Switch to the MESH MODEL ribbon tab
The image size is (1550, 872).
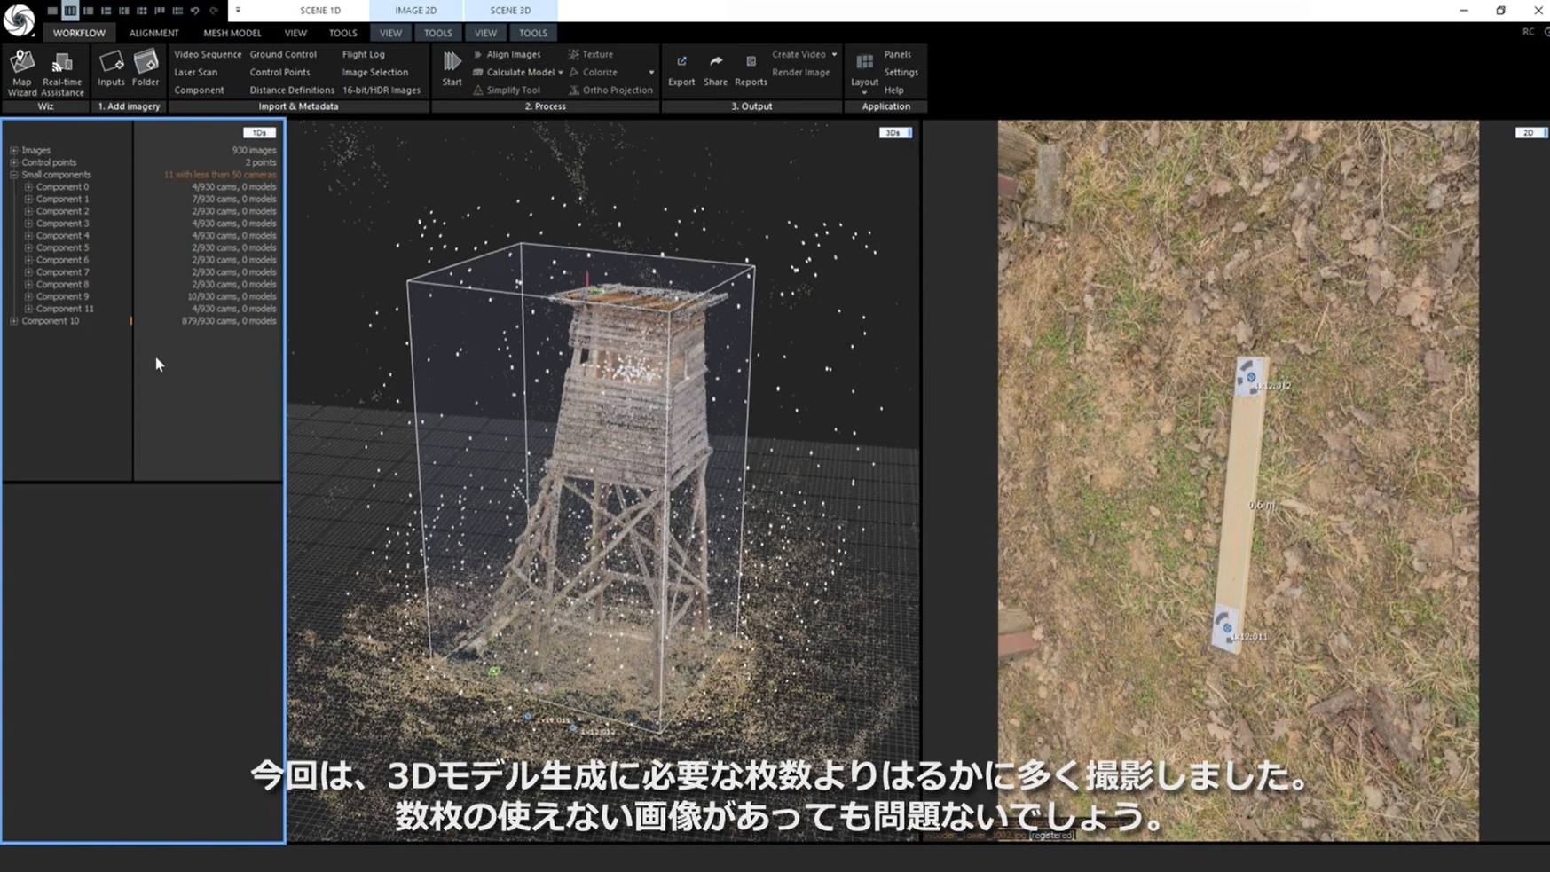point(232,33)
